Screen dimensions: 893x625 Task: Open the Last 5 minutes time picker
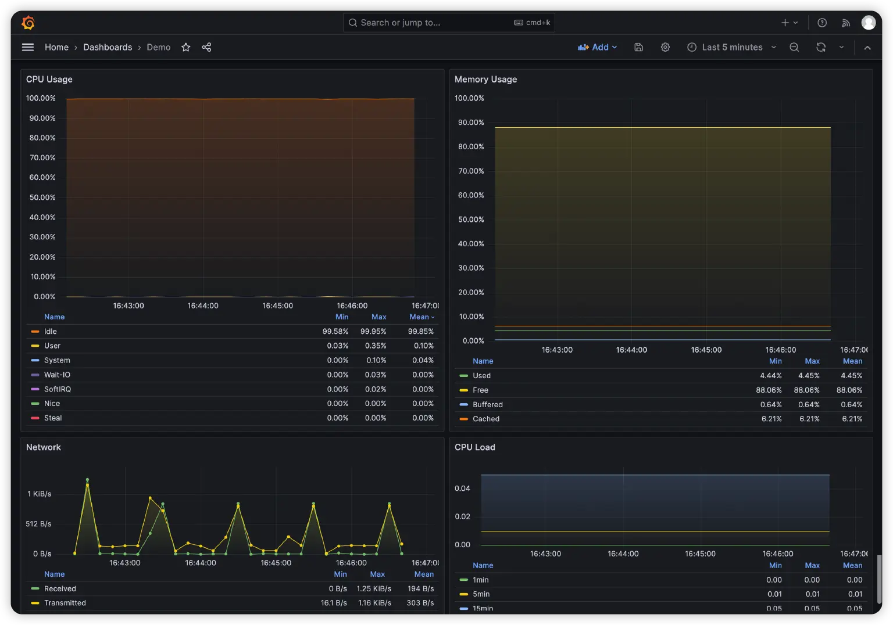[x=731, y=47]
